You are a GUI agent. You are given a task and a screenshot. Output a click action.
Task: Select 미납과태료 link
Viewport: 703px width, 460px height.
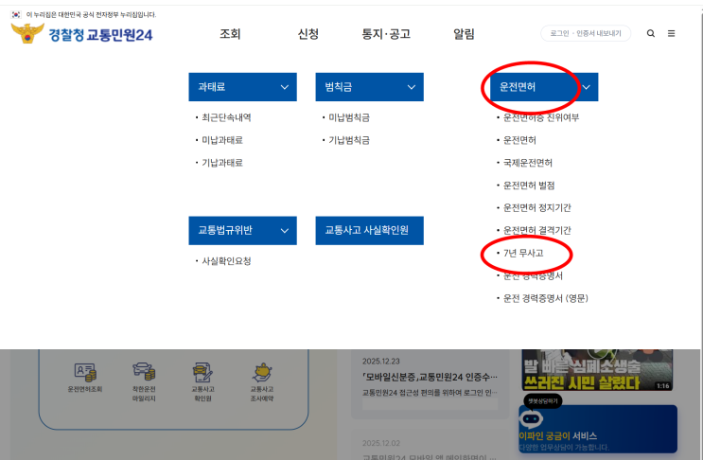tap(222, 140)
